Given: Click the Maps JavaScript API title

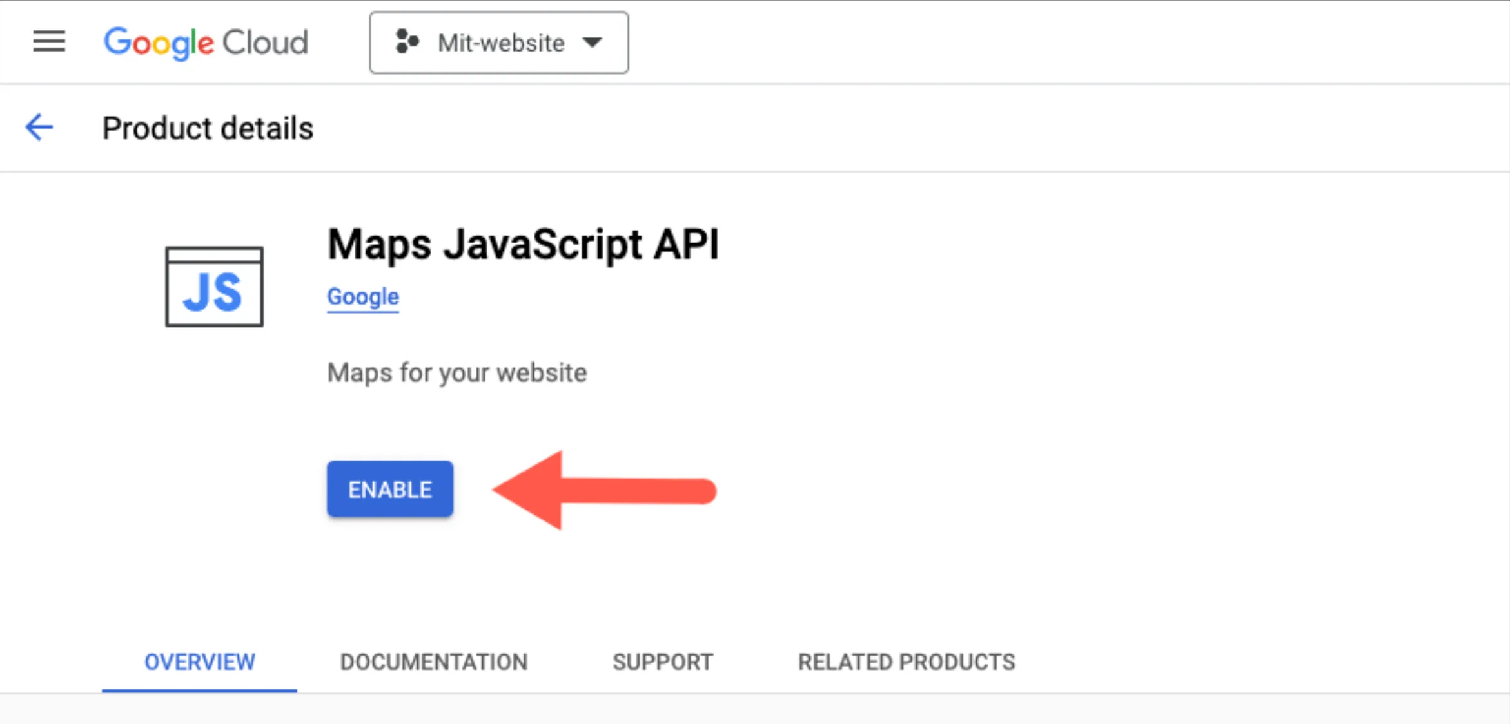Looking at the screenshot, I should click(x=522, y=245).
